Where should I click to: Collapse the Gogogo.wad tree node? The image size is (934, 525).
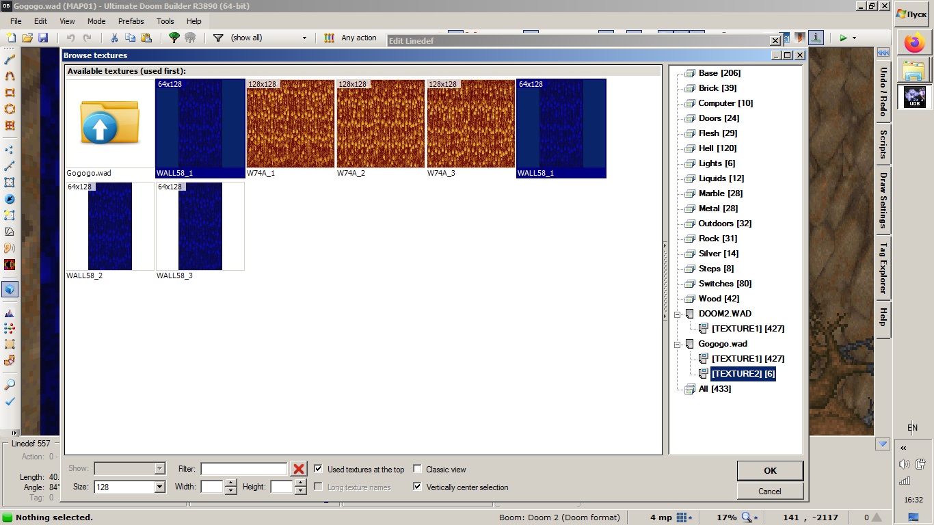[677, 344]
